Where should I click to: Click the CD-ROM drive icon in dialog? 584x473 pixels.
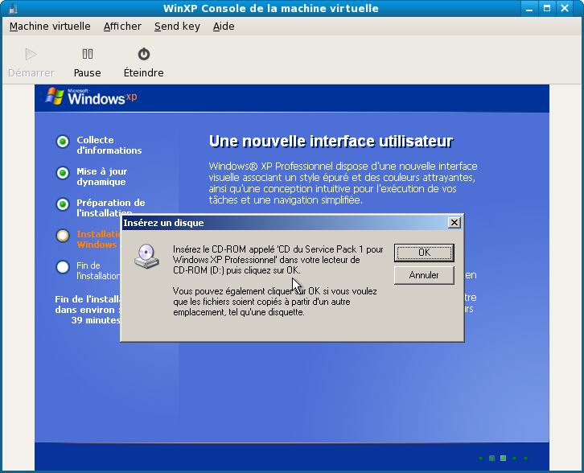(x=146, y=257)
